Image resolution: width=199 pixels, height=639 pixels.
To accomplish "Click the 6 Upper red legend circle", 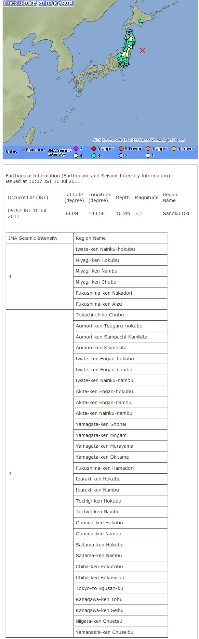I will (94, 149).
